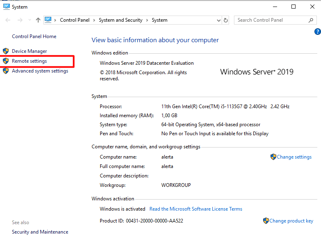Click the 'Windows activation' section header
Viewport: 321px width, 243px height.
(113, 199)
